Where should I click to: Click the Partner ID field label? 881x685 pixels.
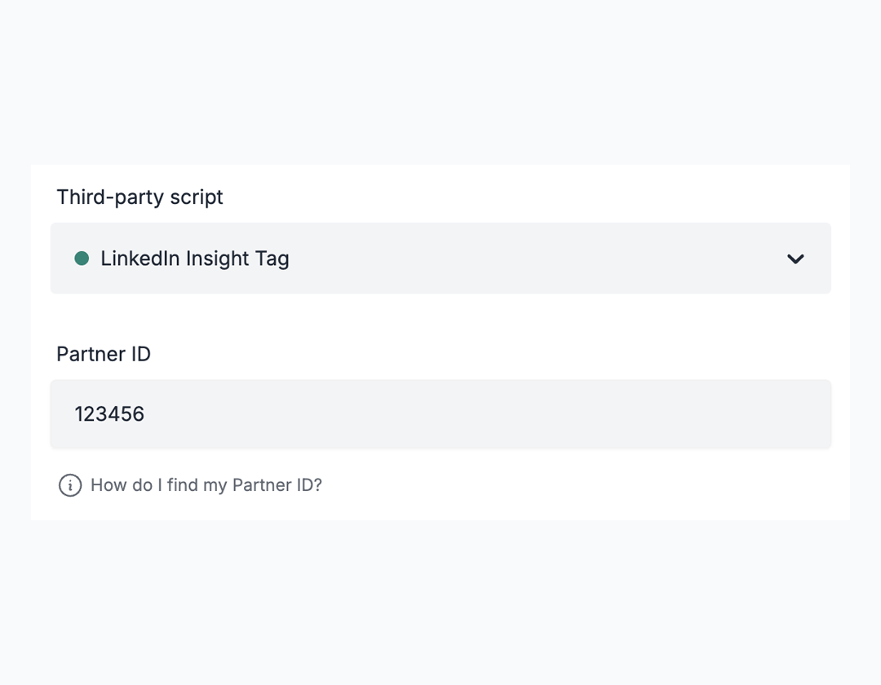104,354
